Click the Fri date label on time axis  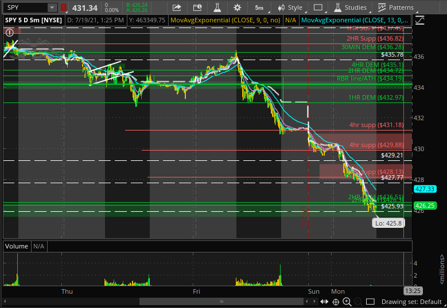[196, 291]
